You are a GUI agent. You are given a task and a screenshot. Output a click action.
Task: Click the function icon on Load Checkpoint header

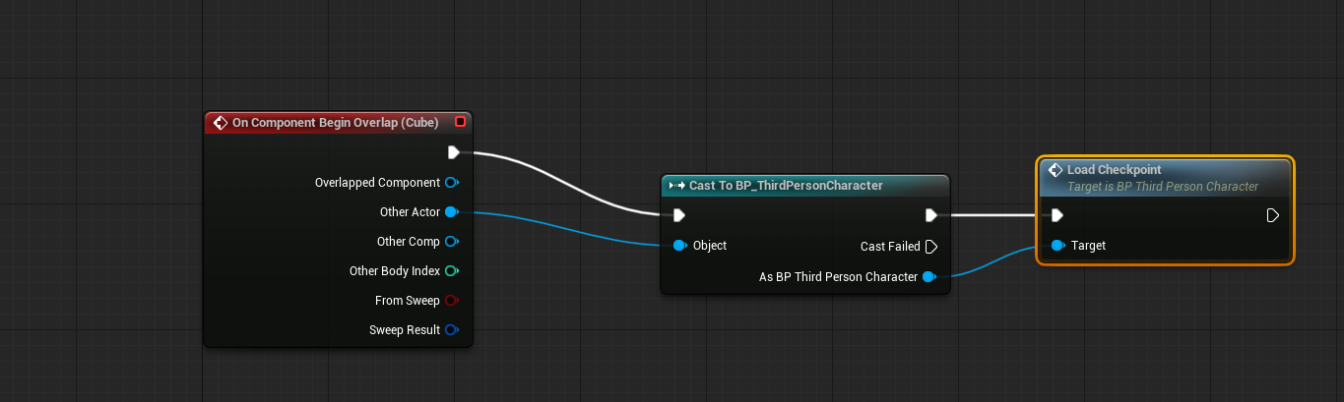pyautogui.click(x=1055, y=170)
